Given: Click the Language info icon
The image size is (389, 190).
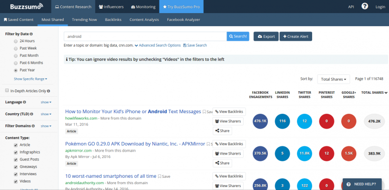Looking at the screenshot, I should click(24, 102).
